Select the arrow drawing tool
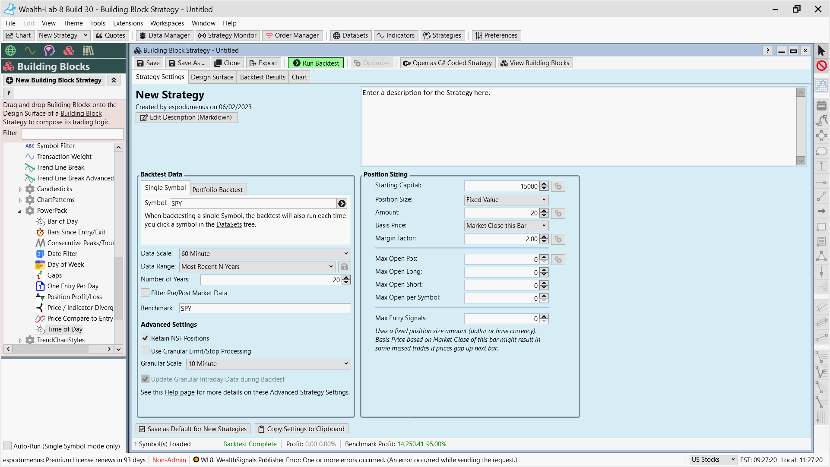This screenshot has height=467, width=830. pos(821,211)
